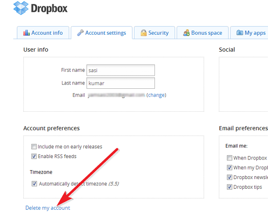Enable Include me on early releases

34,146
